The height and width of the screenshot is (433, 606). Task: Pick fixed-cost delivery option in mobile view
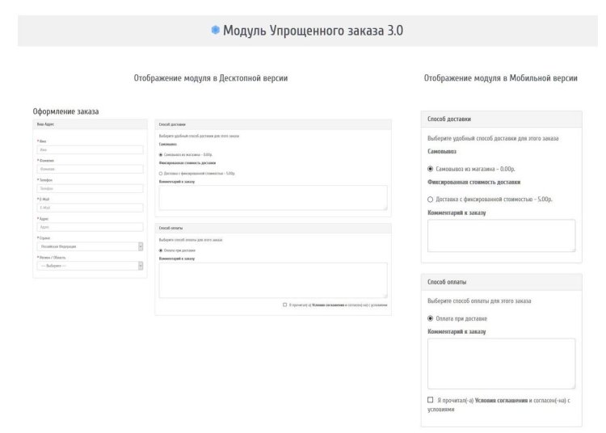[430, 199]
